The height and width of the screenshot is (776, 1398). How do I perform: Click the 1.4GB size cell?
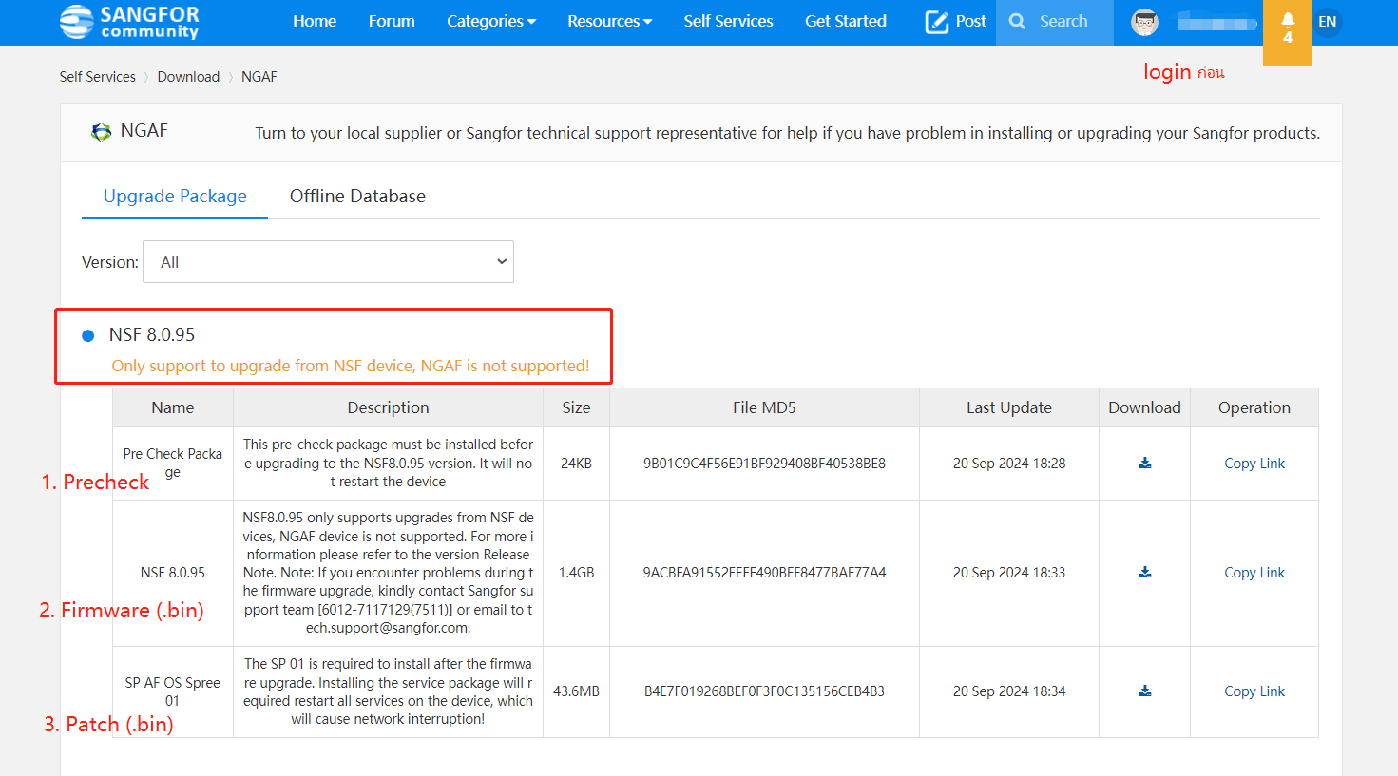576,573
